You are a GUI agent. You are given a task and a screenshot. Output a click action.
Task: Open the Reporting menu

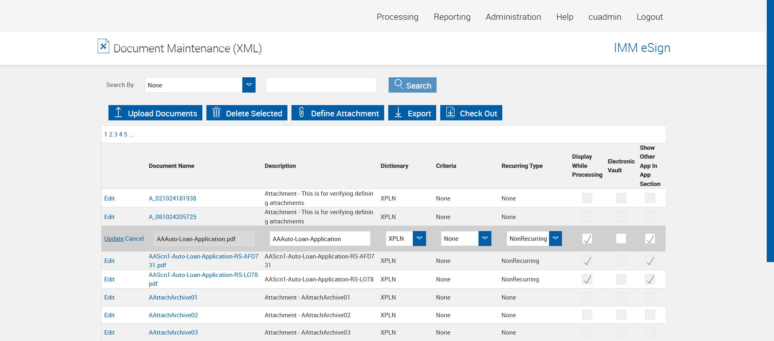(x=452, y=17)
